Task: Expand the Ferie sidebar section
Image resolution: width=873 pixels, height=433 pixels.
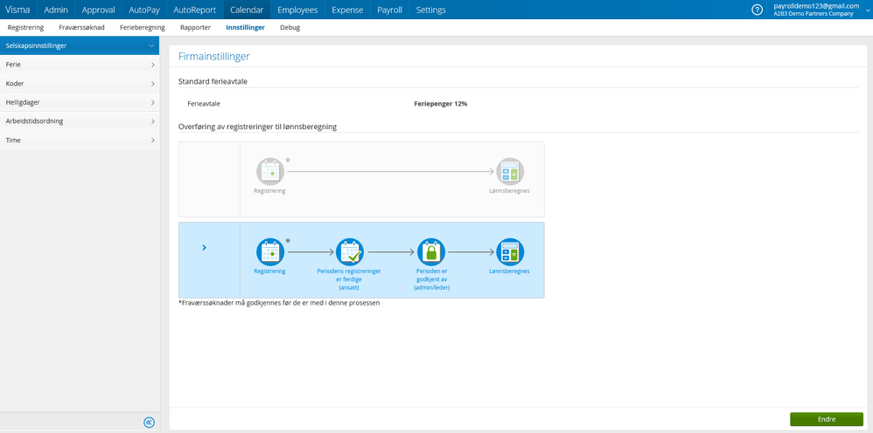Action: (x=79, y=65)
